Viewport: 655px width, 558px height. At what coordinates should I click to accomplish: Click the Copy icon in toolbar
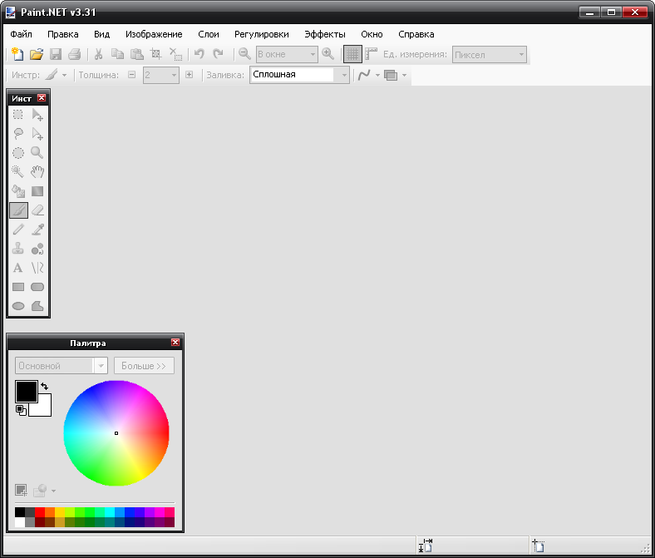117,54
